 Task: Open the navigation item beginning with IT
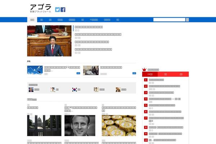pos(94,20)
